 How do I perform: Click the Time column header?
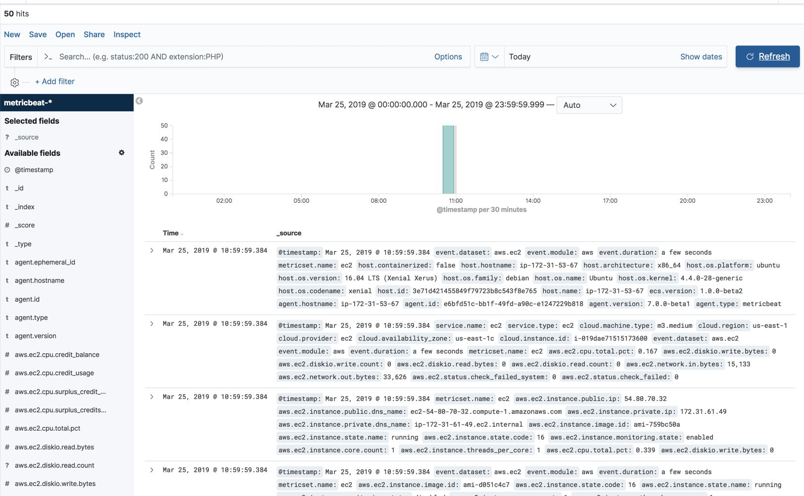[x=171, y=233]
